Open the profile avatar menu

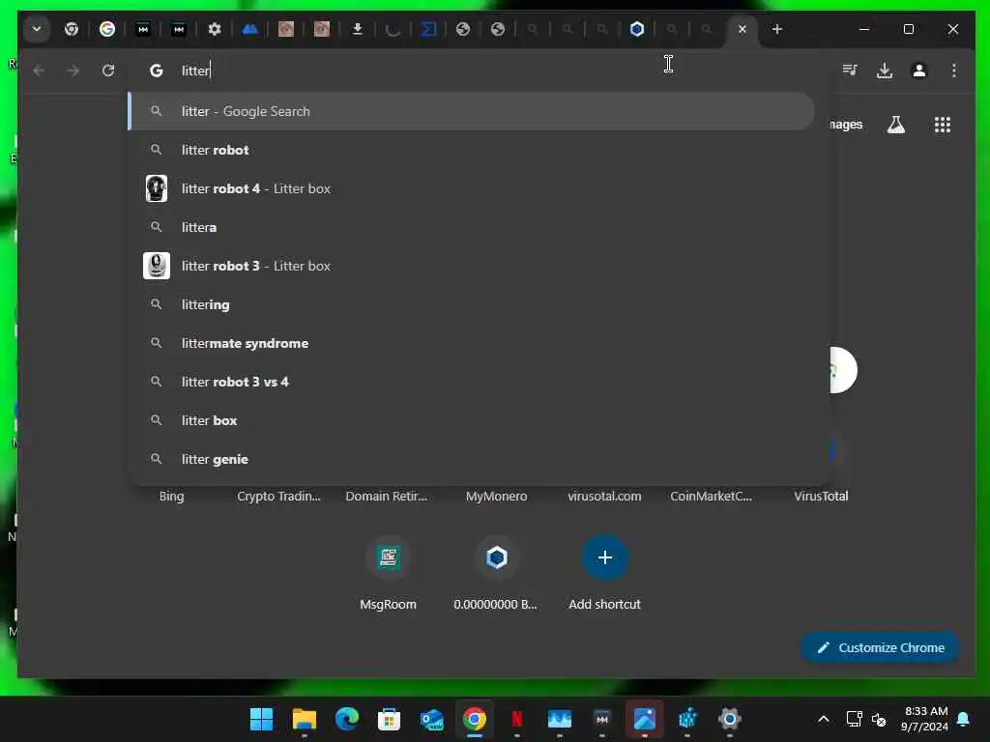click(x=919, y=71)
